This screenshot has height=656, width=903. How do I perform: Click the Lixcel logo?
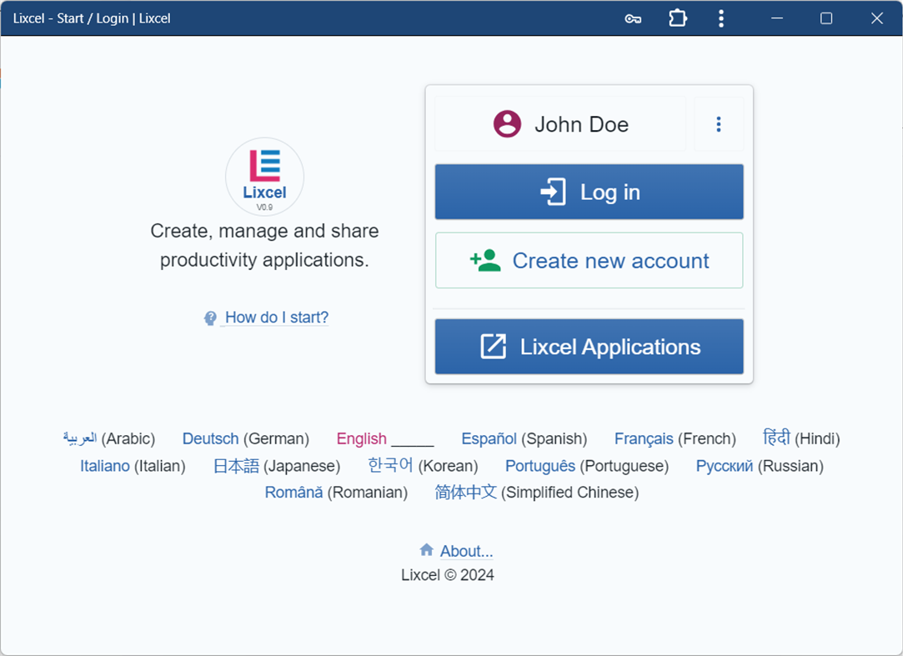click(264, 176)
